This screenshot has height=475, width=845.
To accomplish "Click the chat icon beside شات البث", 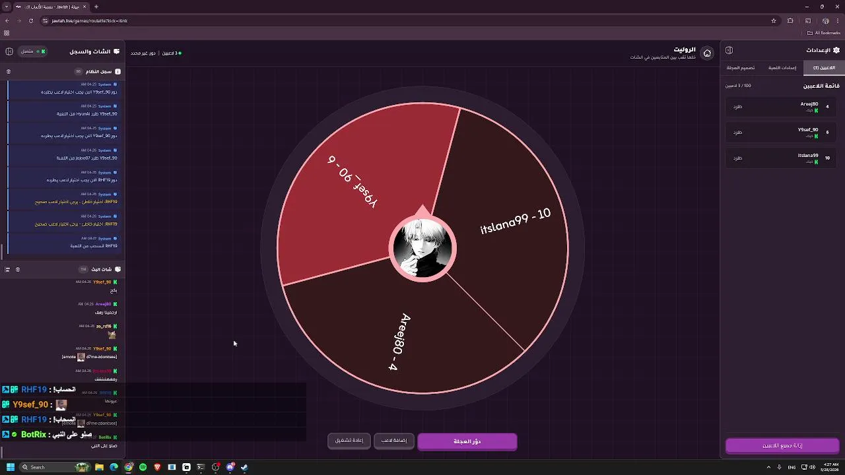I will 118,269.
